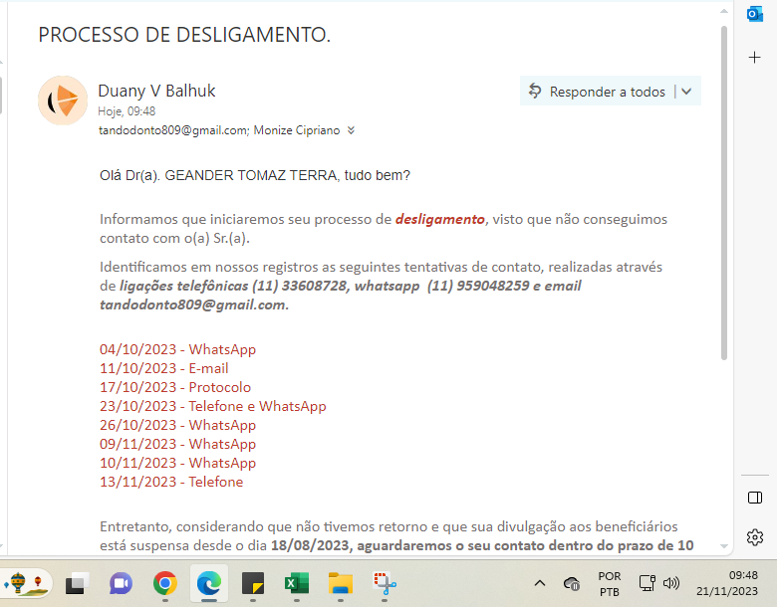Click the volume speaker tray icon
This screenshot has width=777, height=607.
tap(671, 583)
